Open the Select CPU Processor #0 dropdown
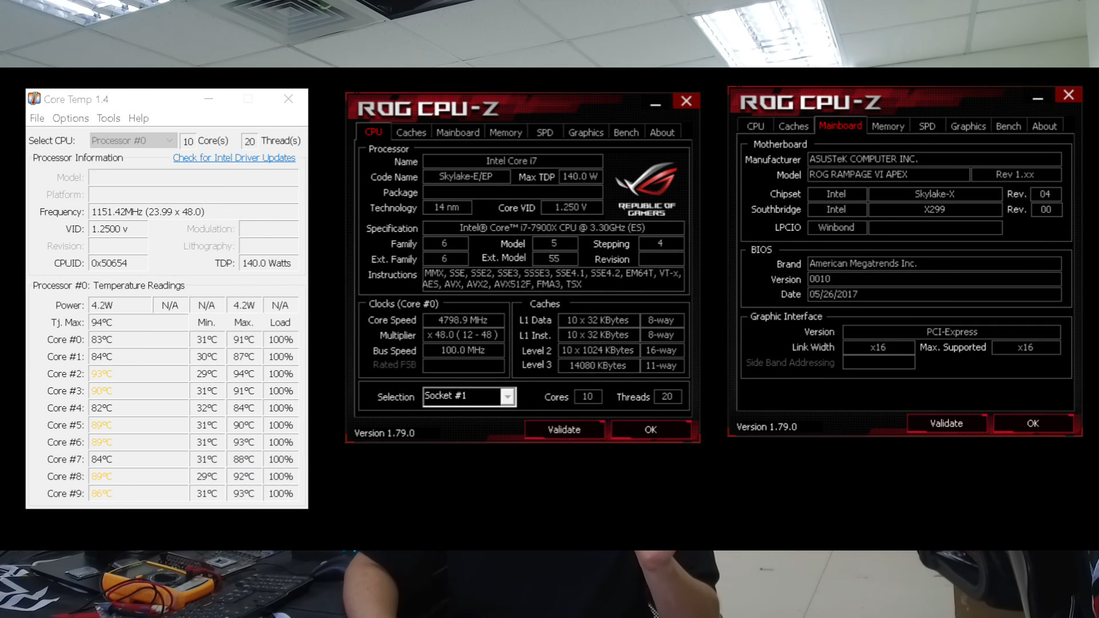The height and width of the screenshot is (618, 1099). pos(133,141)
